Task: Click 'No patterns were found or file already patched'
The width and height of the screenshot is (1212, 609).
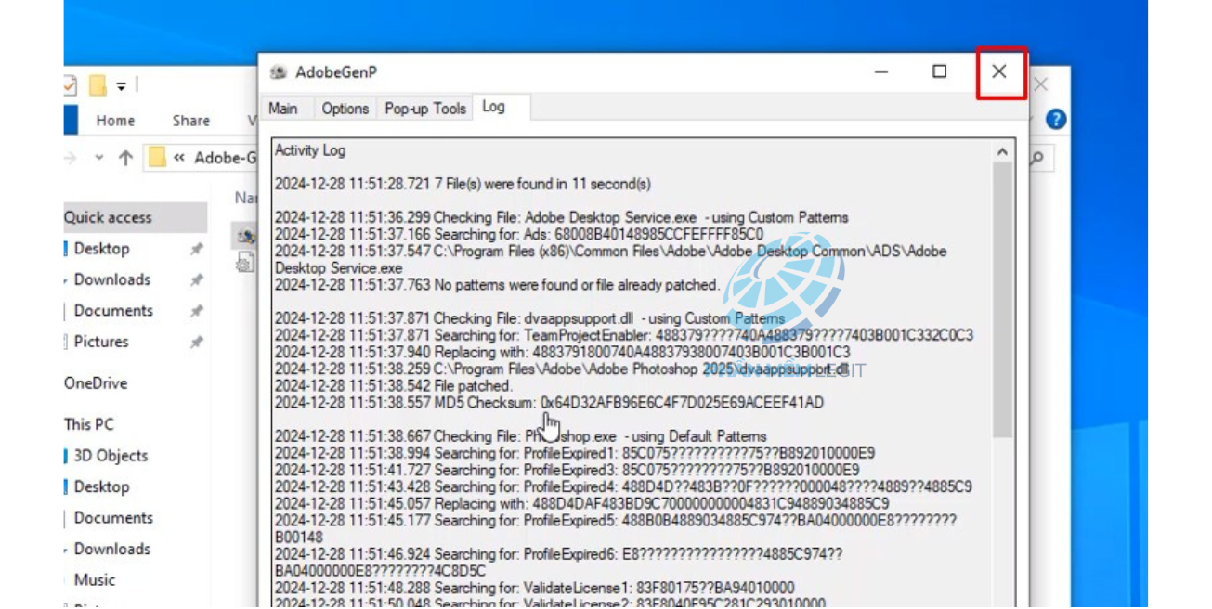Action: pos(497,284)
